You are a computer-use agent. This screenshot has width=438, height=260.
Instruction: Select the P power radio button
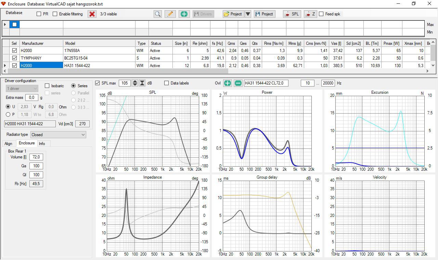(x=8, y=115)
